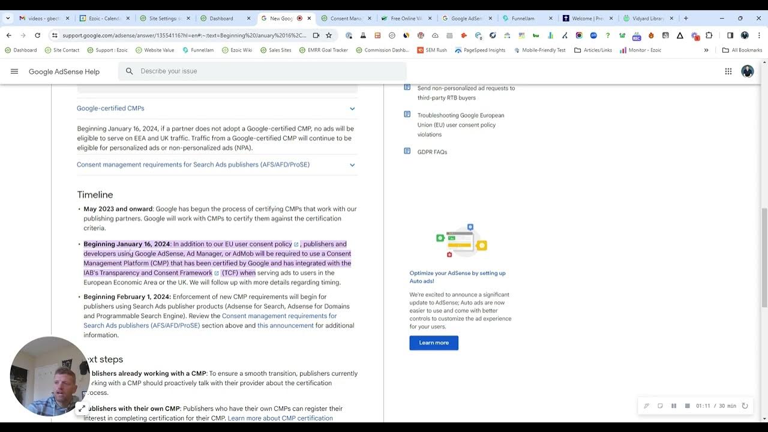The height and width of the screenshot is (432, 768).
Task: Close the Gmail videos tab
Action: (x=67, y=18)
